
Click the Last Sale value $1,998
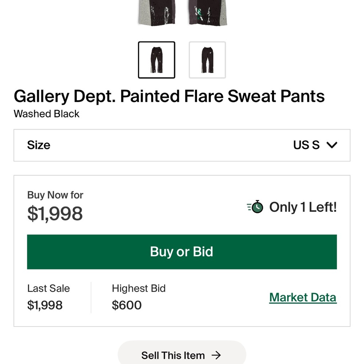(x=45, y=305)
